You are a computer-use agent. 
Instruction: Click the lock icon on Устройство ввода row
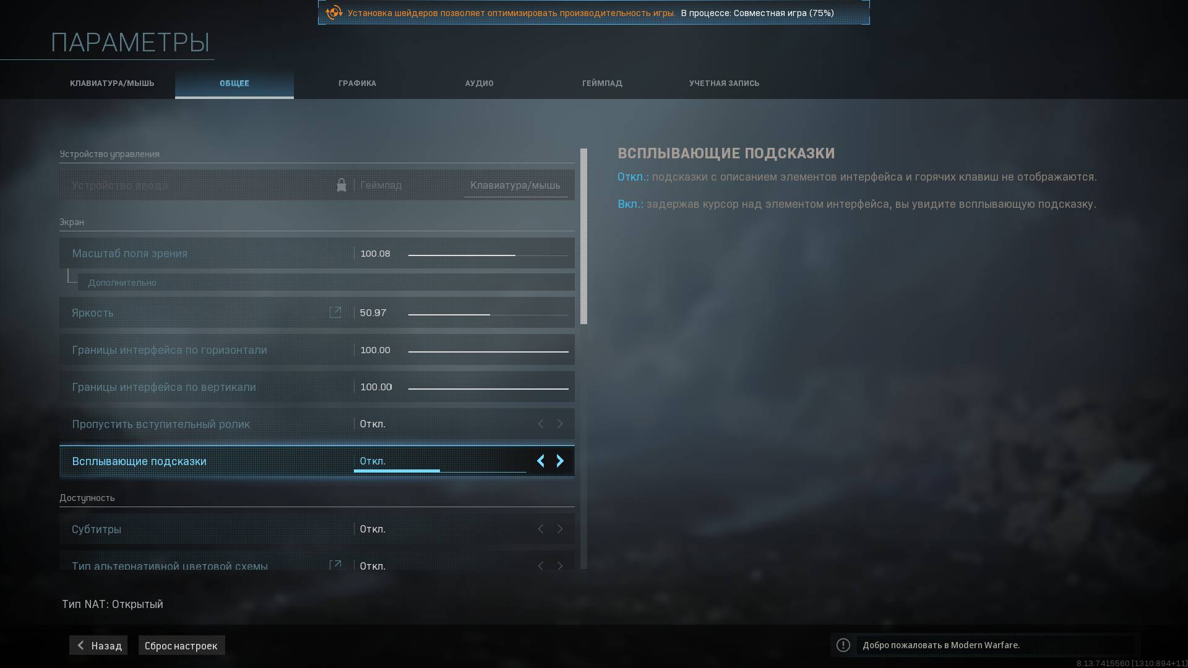pyautogui.click(x=341, y=185)
